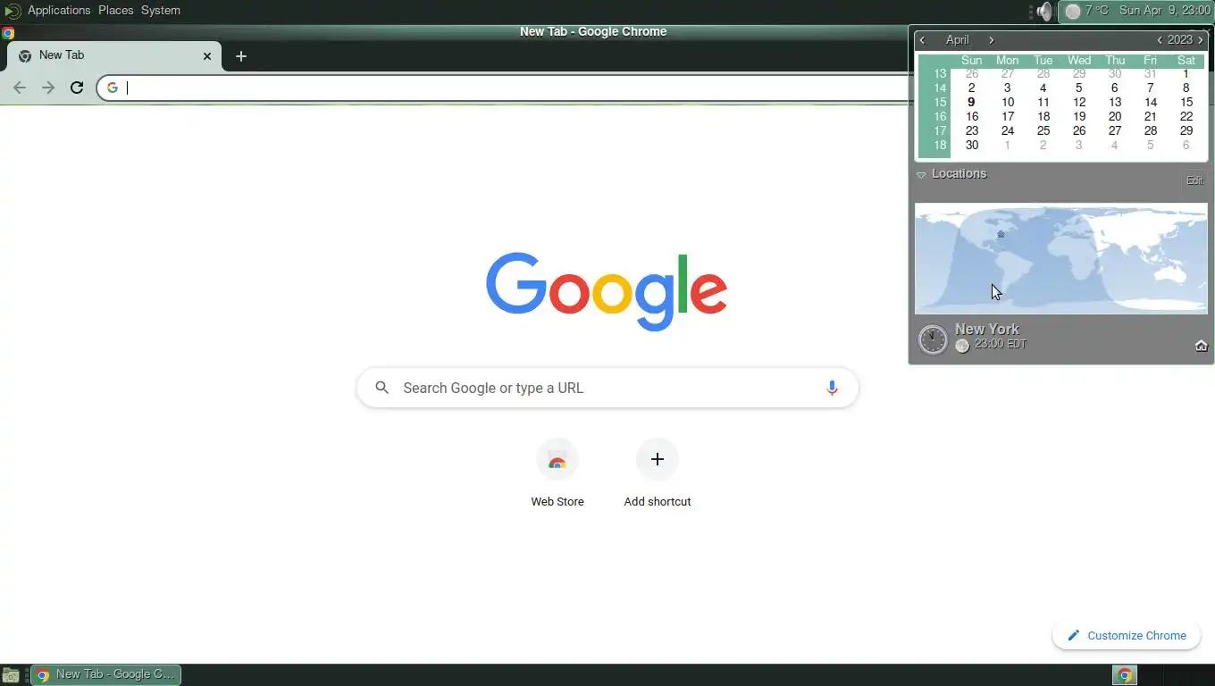Click the 7 °C weather indicator
1215x686 pixels.
coord(1086,11)
